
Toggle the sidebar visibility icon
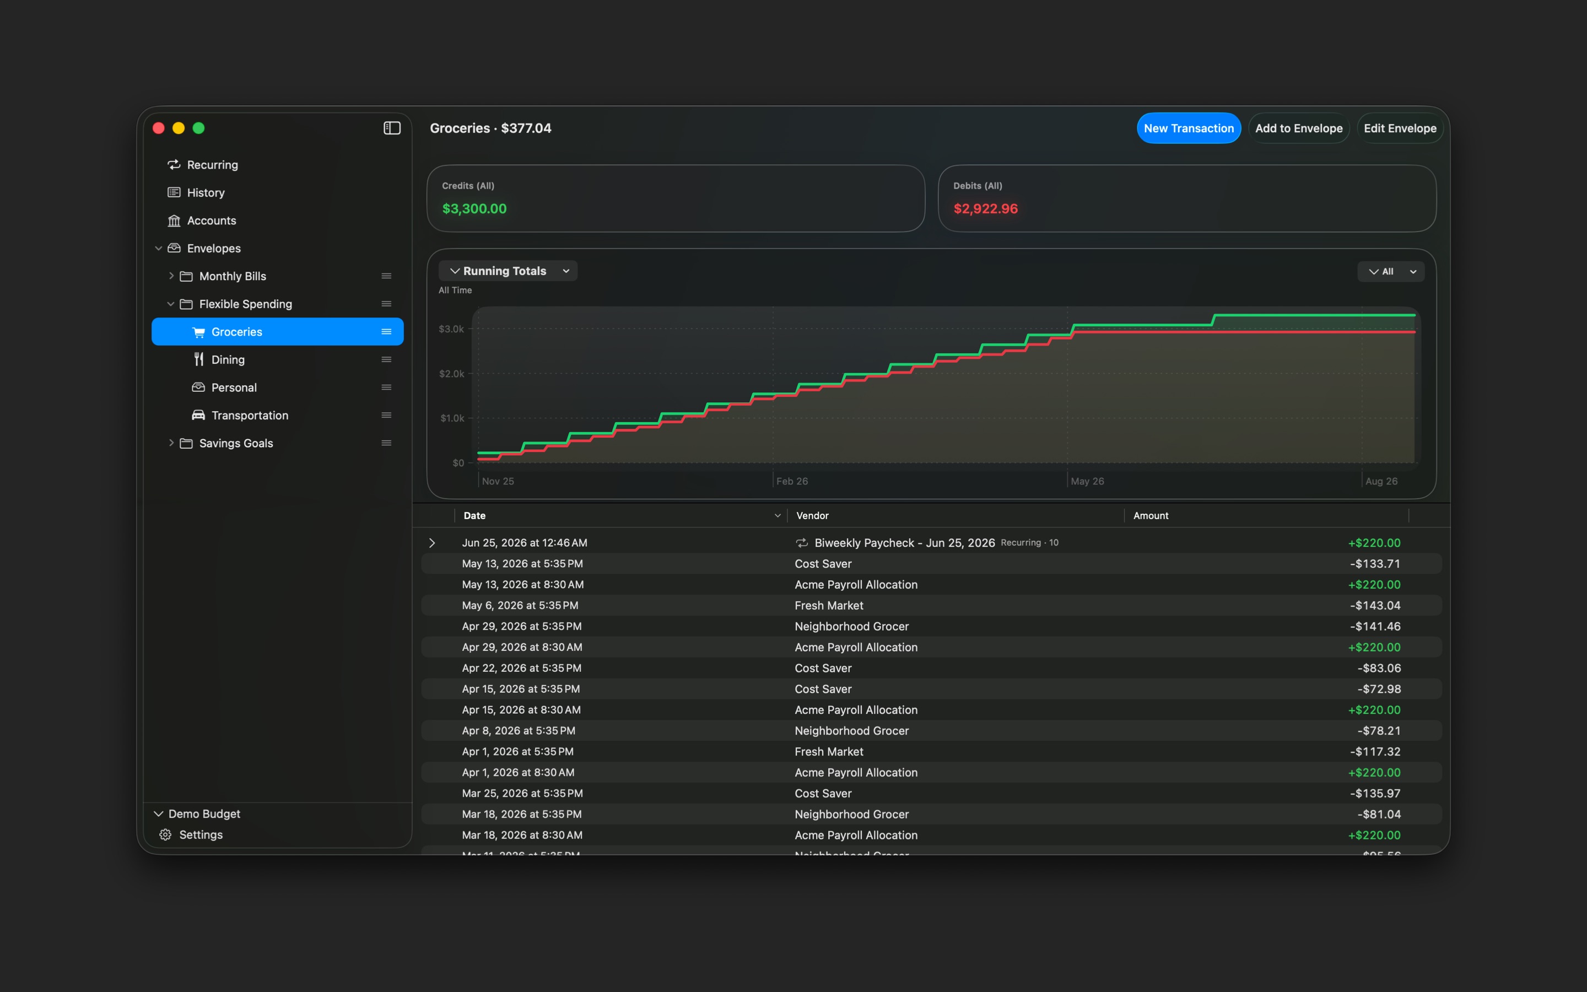[x=391, y=128]
